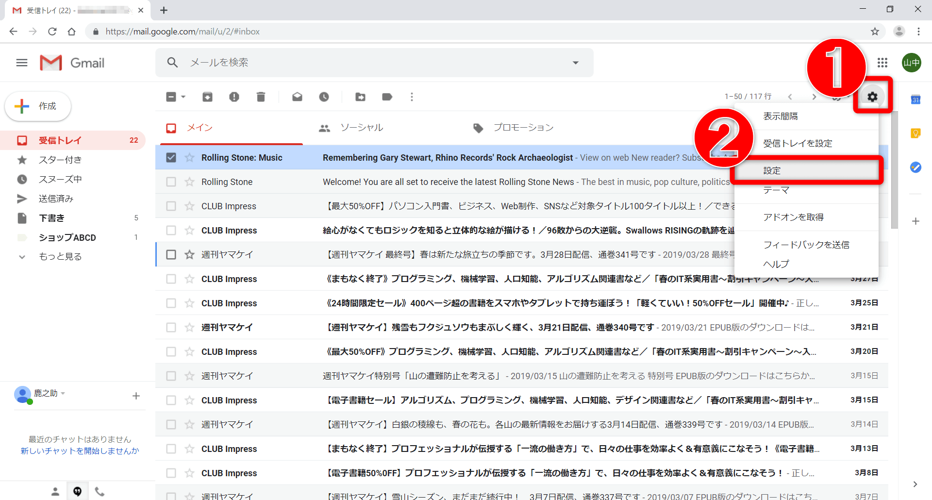Archive selected mail with the archive icon
The height and width of the screenshot is (500, 932).
pos(207,97)
